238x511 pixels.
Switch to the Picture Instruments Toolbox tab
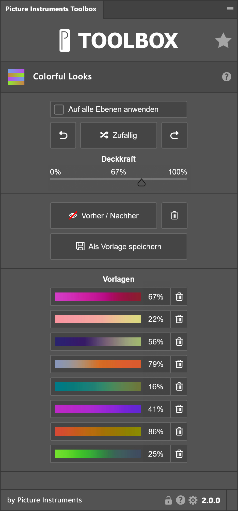coord(51,9)
